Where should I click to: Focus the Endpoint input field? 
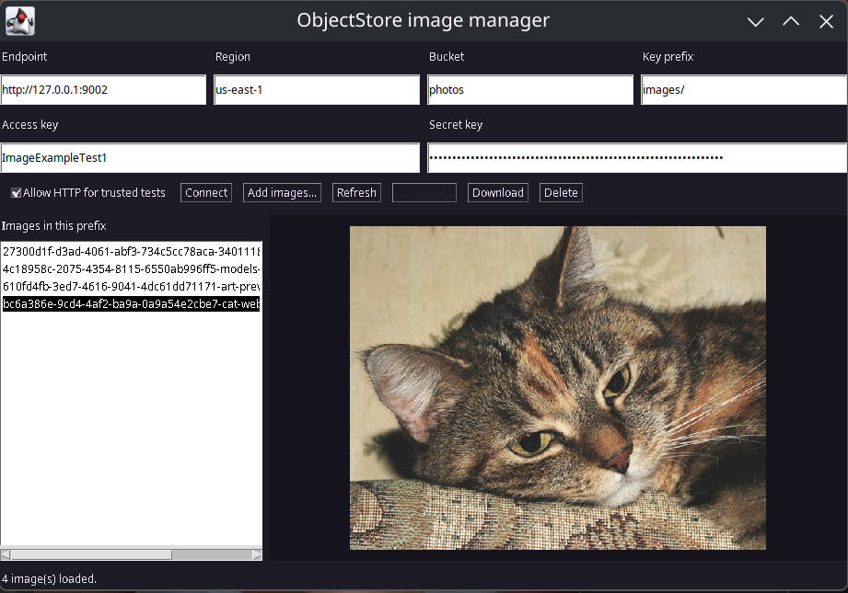click(103, 90)
